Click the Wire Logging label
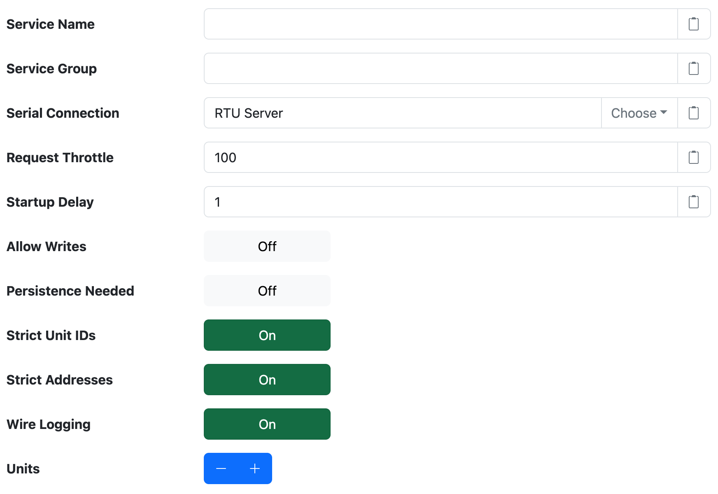This screenshot has width=718, height=494. tap(48, 424)
